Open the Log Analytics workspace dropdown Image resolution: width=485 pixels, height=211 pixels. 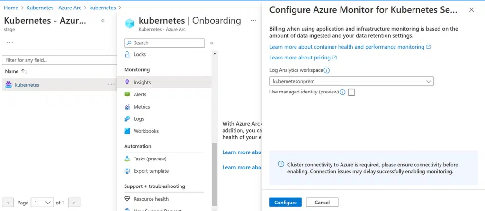(351, 82)
